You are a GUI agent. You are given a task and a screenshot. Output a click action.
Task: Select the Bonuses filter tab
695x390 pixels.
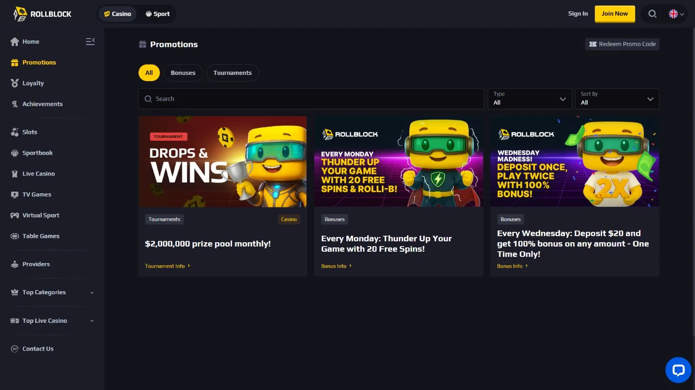click(183, 73)
